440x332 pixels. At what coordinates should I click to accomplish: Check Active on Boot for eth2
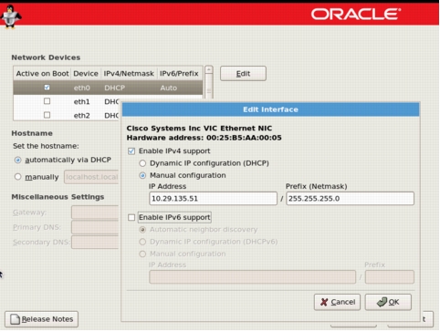coord(47,115)
